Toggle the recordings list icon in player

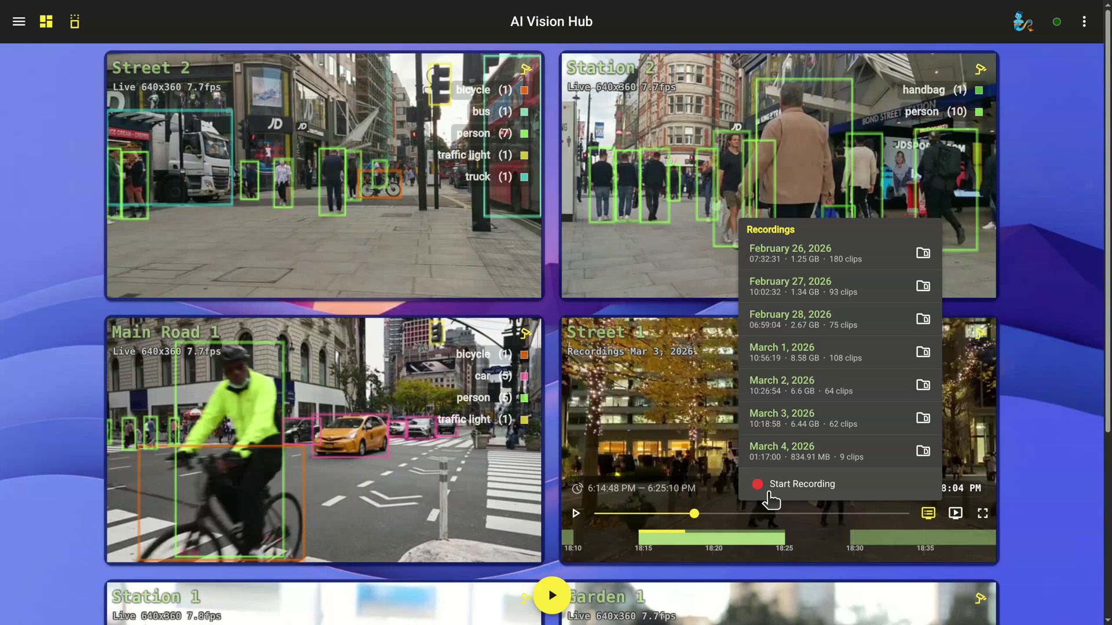[x=928, y=513]
